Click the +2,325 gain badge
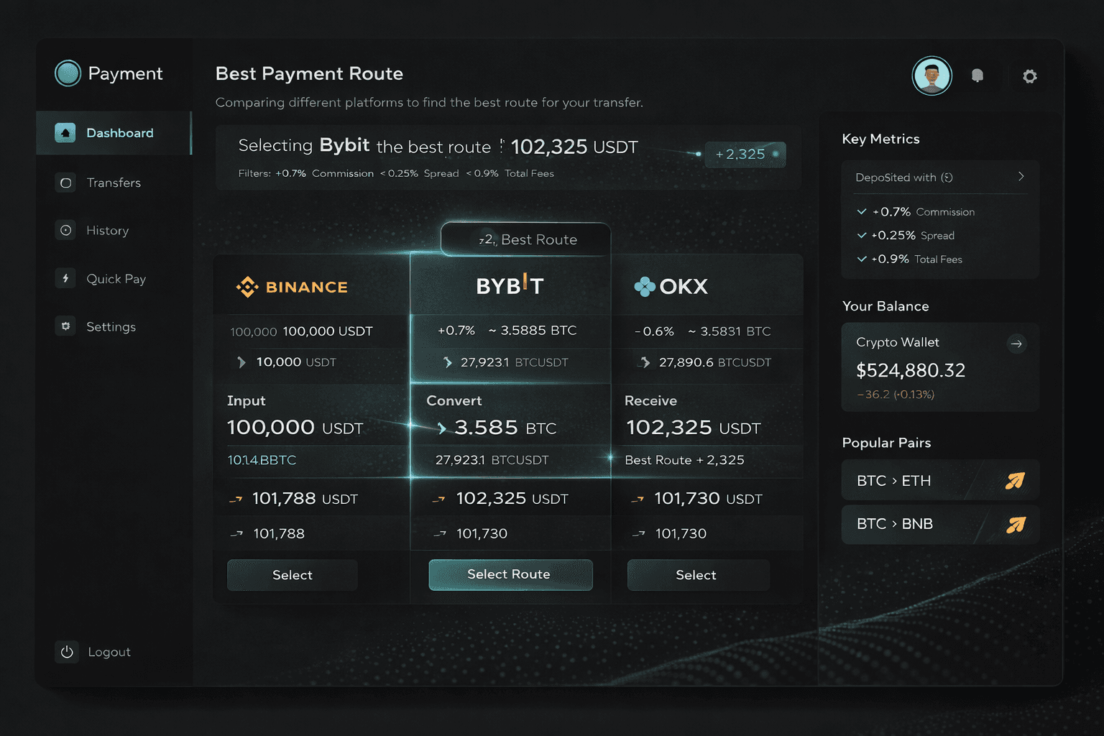1104x736 pixels. (745, 155)
